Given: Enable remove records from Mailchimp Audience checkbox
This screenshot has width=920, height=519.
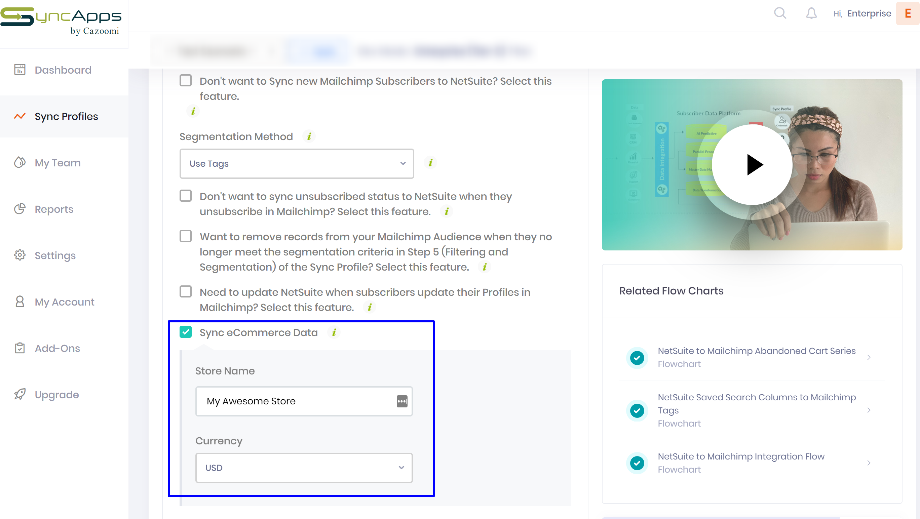Looking at the screenshot, I should 185,236.
